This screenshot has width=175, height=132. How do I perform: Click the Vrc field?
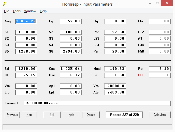click(x=26, y=86)
